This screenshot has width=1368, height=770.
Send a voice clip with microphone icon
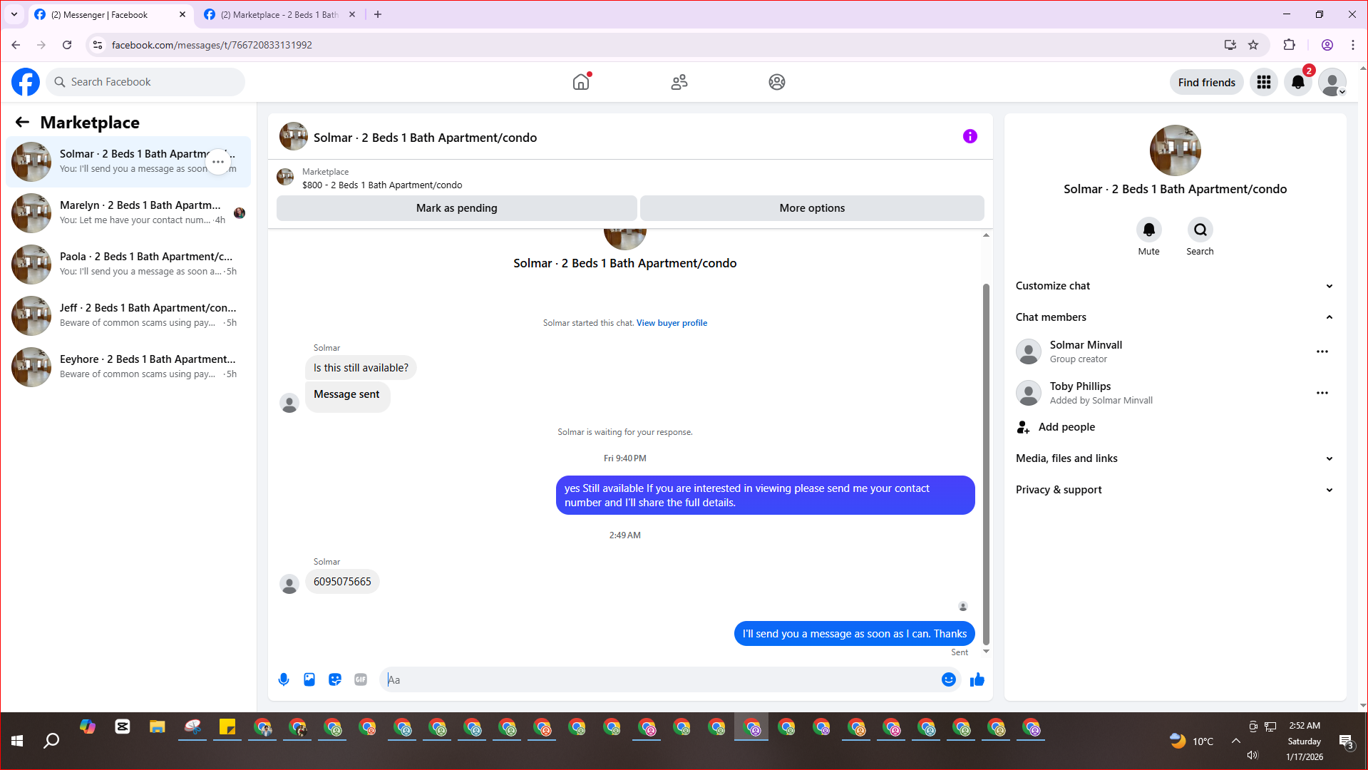tap(284, 679)
